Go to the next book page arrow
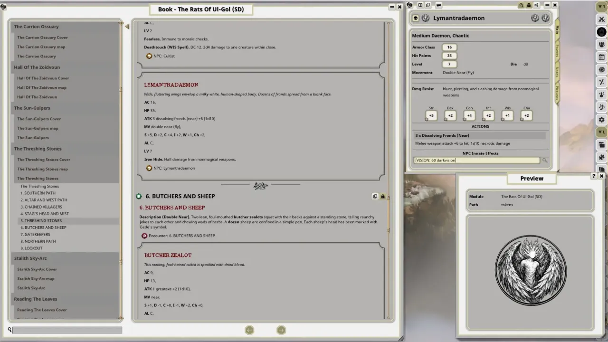This screenshot has height=342, width=608. [281, 330]
